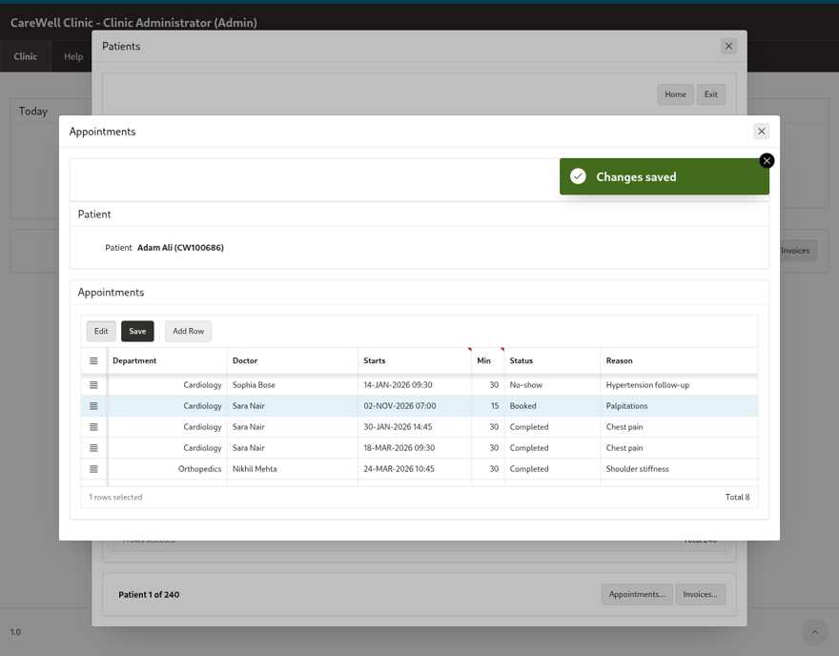
Task: Click the back-to-top arrow button
Action: tap(814, 632)
